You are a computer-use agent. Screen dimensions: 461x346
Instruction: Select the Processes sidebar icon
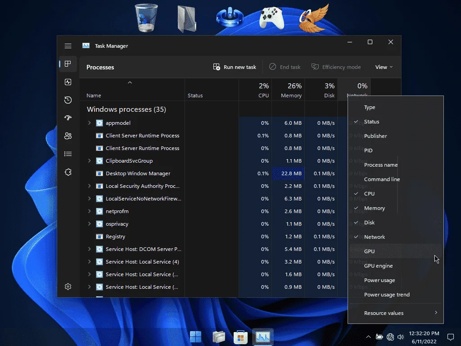[68, 64]
